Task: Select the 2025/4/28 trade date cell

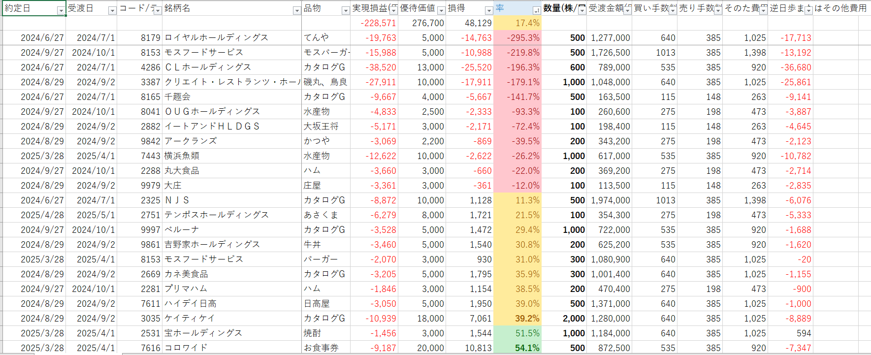Action: click(34, 215)
